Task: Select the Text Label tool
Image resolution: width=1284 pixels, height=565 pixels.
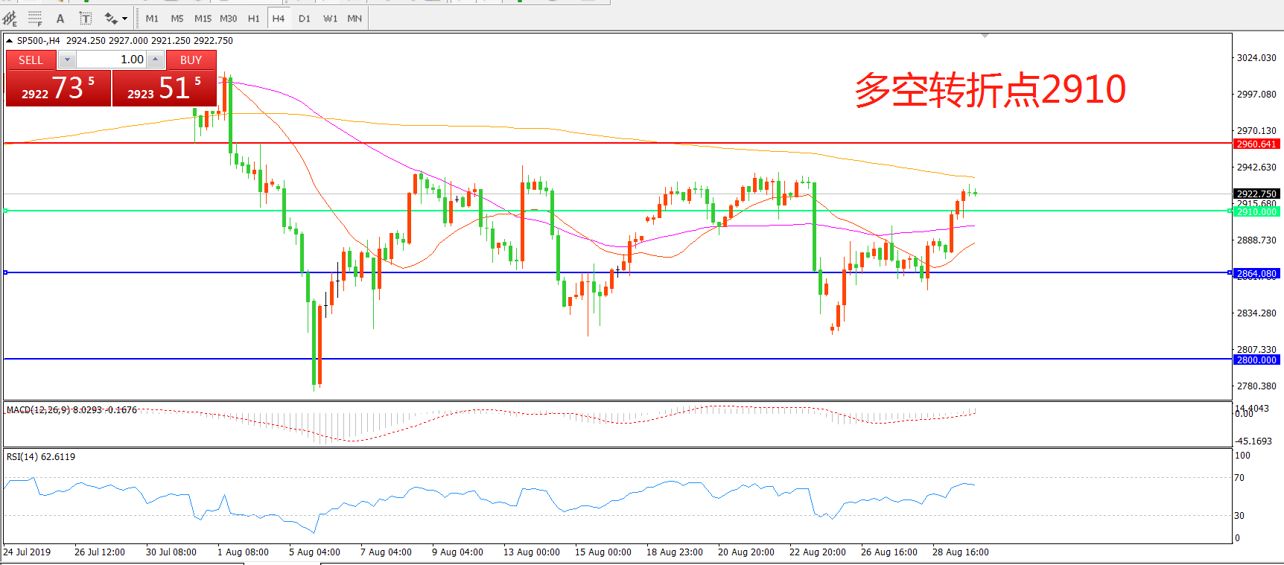Action: (x=86, y=19)
